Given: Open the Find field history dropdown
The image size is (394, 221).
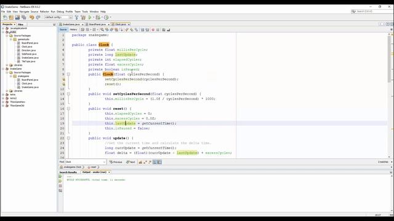Looking at the screenshot, I should [x=104, y=162].
